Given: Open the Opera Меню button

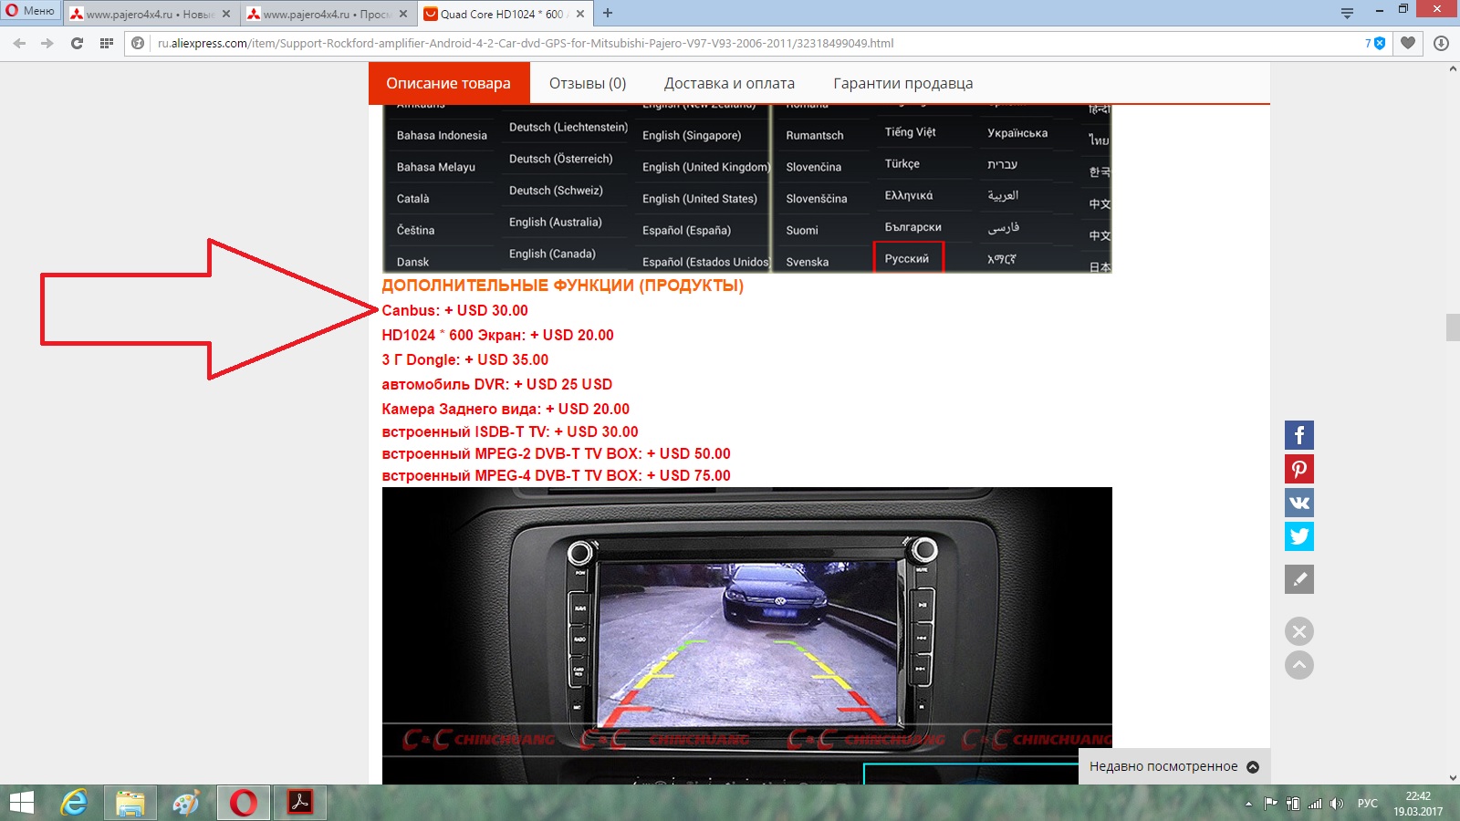Looking at the screenshot, I should click(31, 11).
